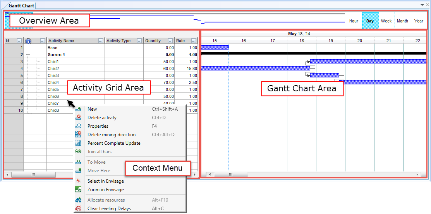This screenshot has height=214, width=431.
Task: Select the Child8 activity name
Action: click(53, 110)
